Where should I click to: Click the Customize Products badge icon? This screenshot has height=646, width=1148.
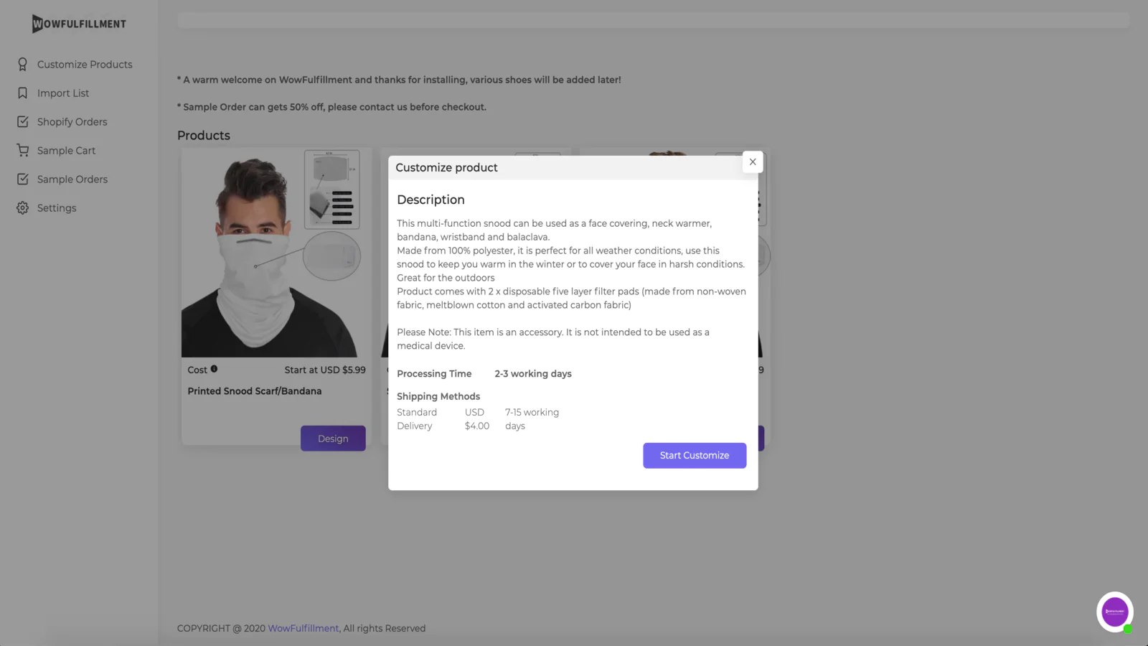click(22, 65)
